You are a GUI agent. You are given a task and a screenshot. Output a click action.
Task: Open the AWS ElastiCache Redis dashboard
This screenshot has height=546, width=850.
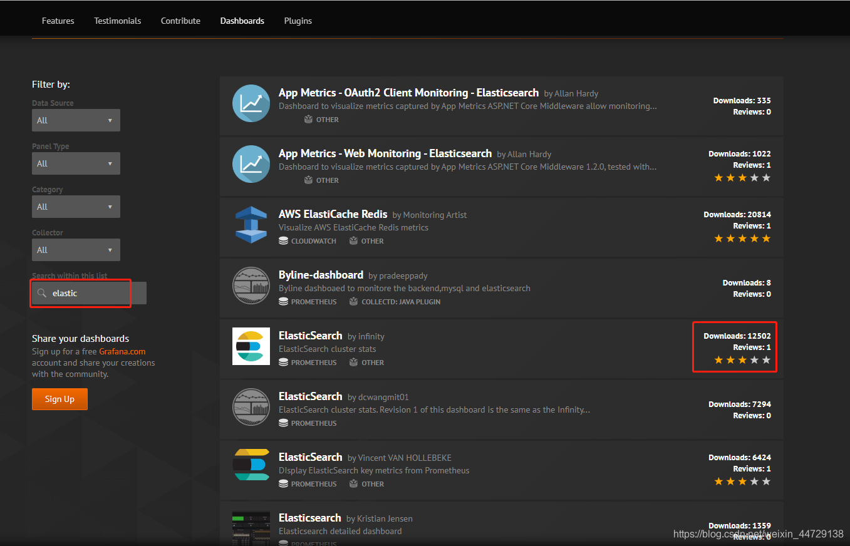click(x=333, y=214)
